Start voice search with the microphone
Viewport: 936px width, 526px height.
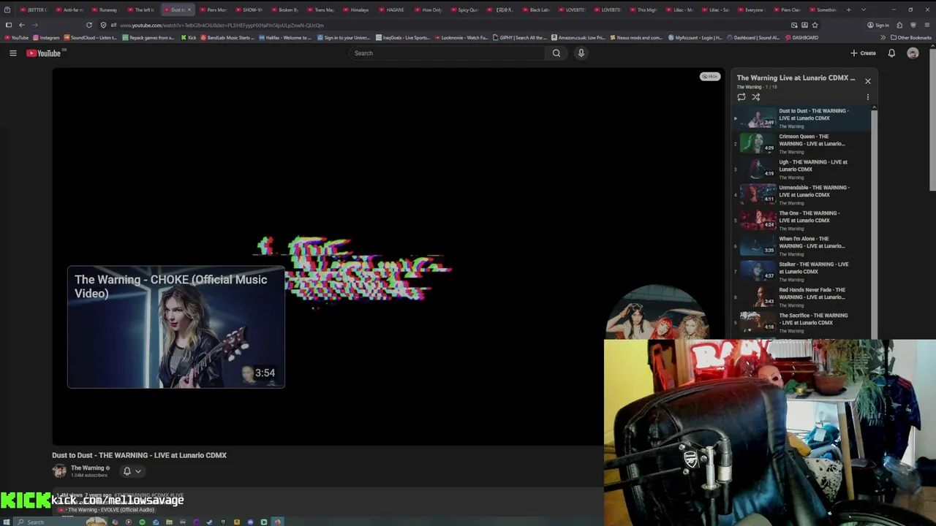(x=581, y=53)
